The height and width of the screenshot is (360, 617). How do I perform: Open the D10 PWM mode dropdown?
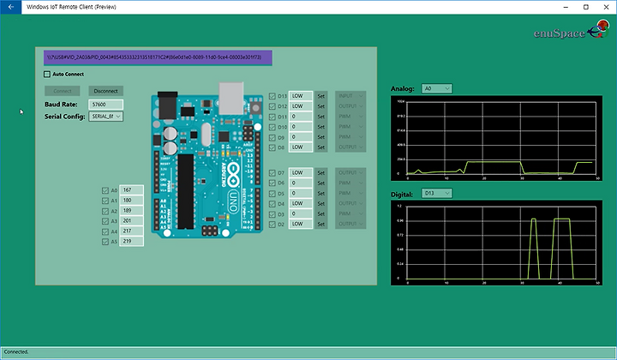(x=350, y=127)
